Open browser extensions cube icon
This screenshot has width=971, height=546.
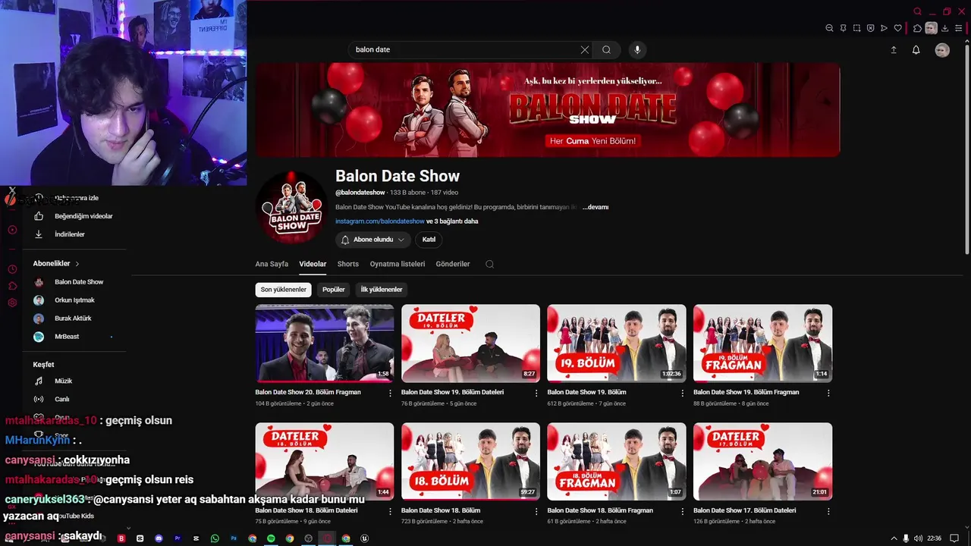pos(917,28)
